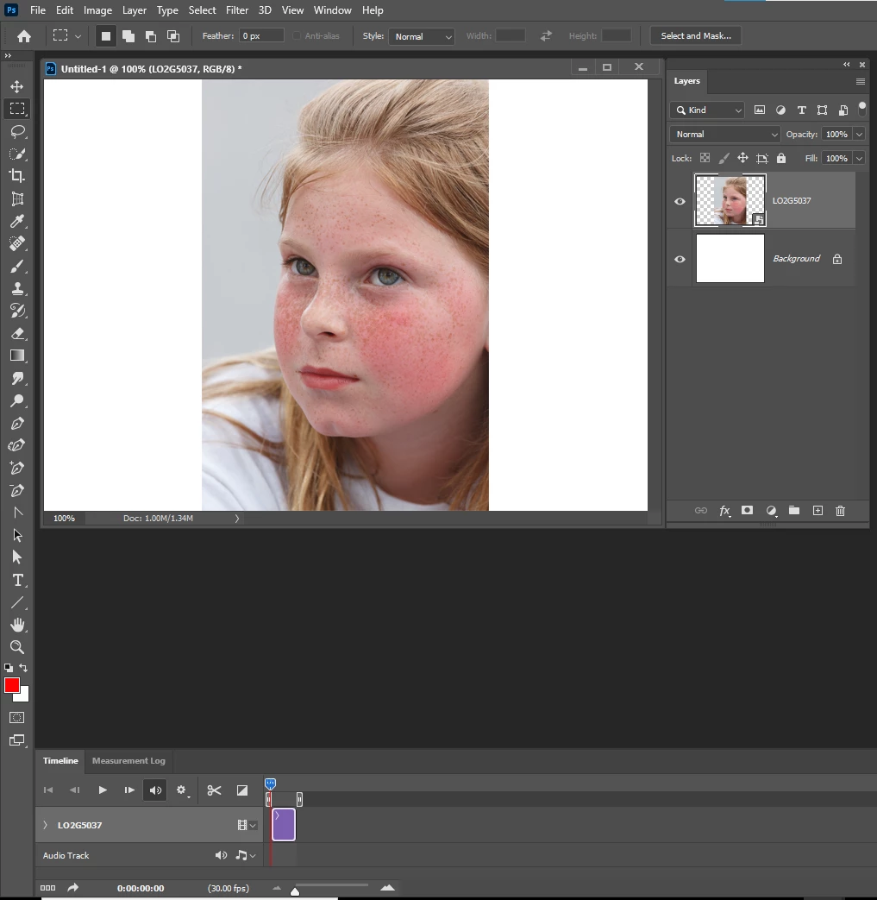Toggle lock all for layer
The height and width of the screenshot is (900, 877).
[x=781, y=158]
